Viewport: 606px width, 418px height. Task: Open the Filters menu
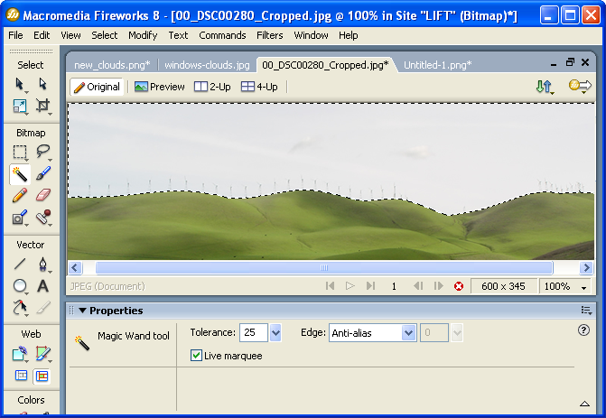point(269,35)
